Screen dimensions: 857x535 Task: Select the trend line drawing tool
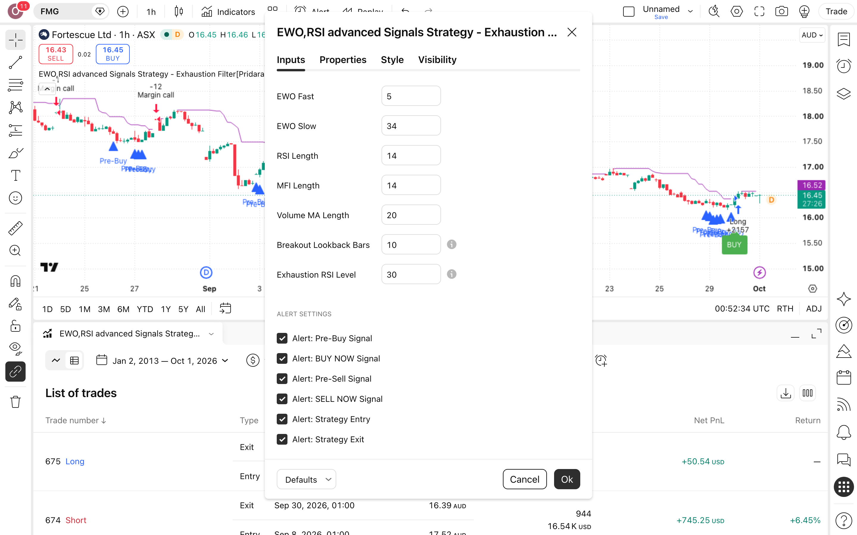pyautogui.click(x=15, y=62)
